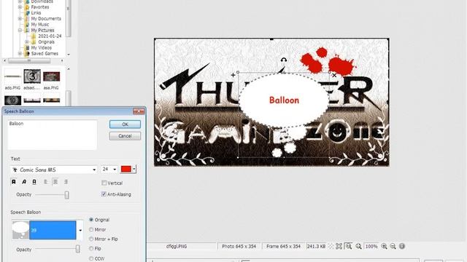Click the speech balloon Opacity slider handle
Image resolution: width=467 pixels, height=262 pixels.
(77, 249)
